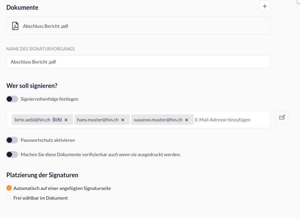Viewport: 300px width, 218px height.
Task: Select Frei wählbar im Dokument option
Action: point(9,198)
